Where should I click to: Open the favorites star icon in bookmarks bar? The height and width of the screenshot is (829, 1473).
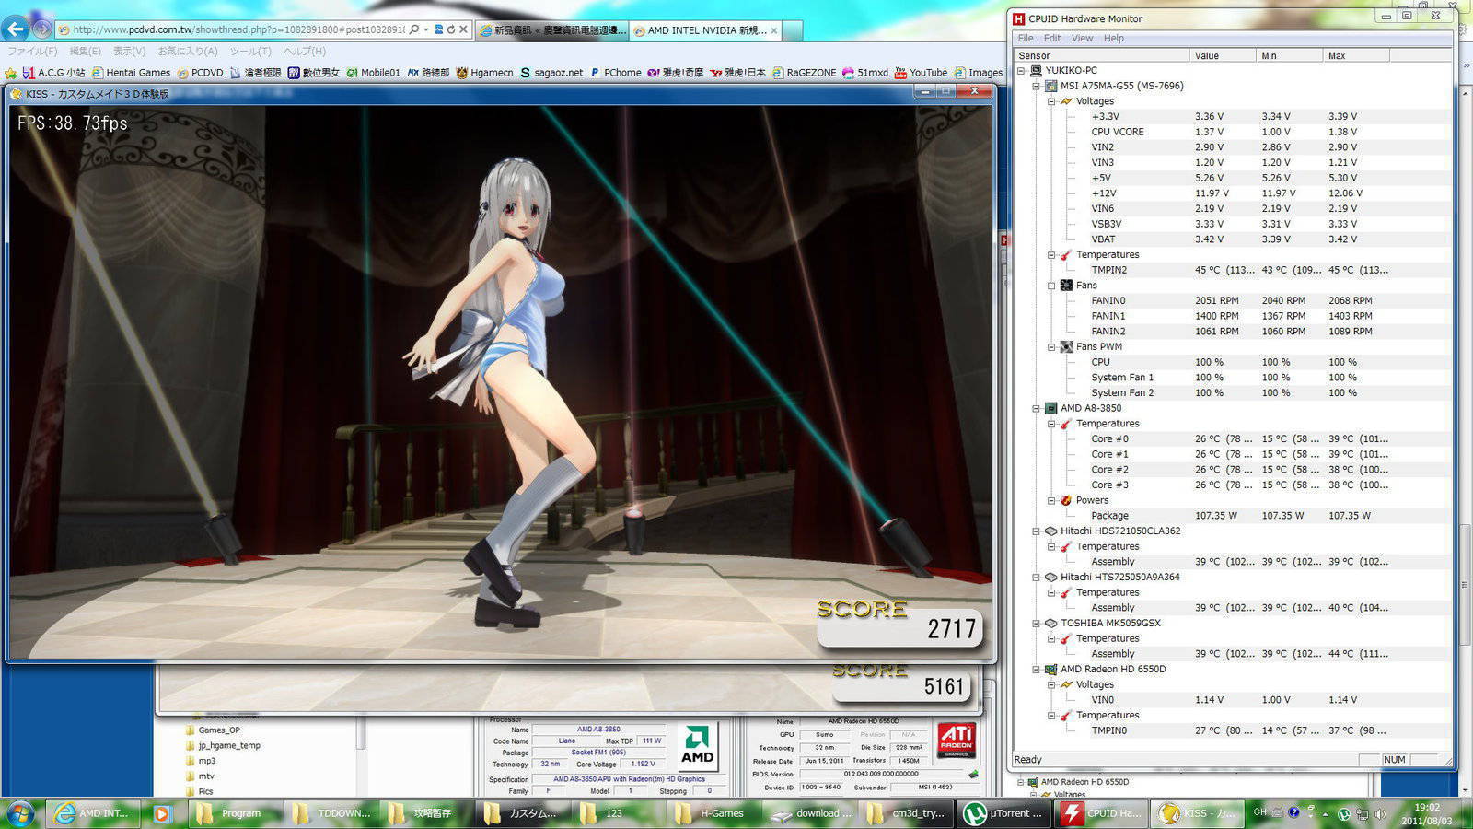point(11,73)
